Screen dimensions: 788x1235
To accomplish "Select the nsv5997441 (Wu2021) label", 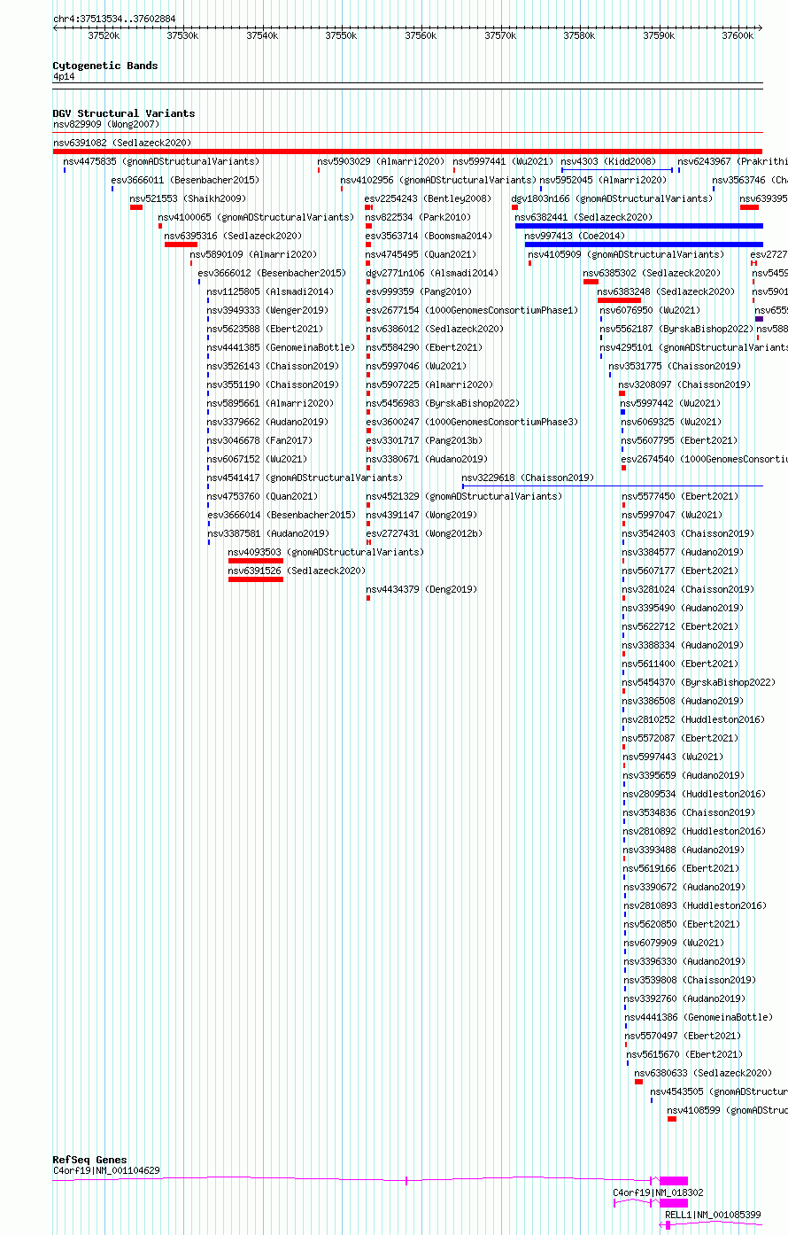I will pos(503,161).
